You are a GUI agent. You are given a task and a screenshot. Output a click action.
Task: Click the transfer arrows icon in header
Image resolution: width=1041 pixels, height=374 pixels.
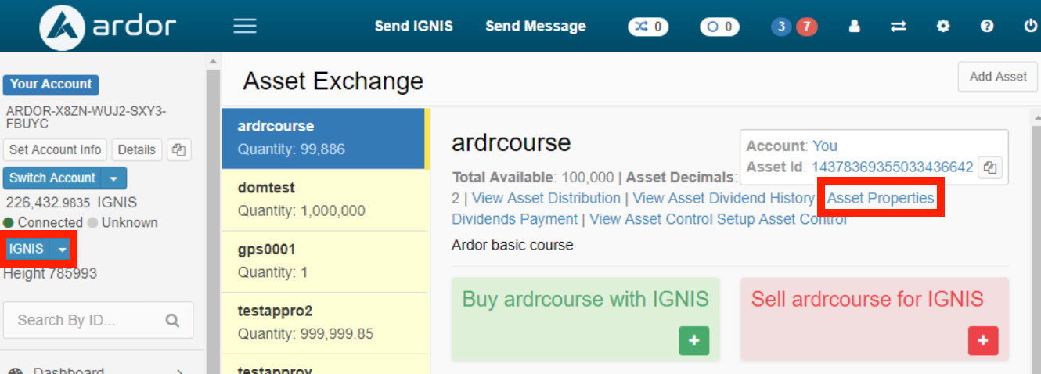[899, 27]
